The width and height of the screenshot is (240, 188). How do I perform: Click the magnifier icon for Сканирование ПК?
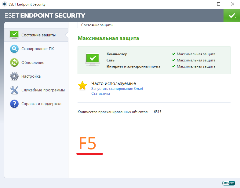coord(14,49)
